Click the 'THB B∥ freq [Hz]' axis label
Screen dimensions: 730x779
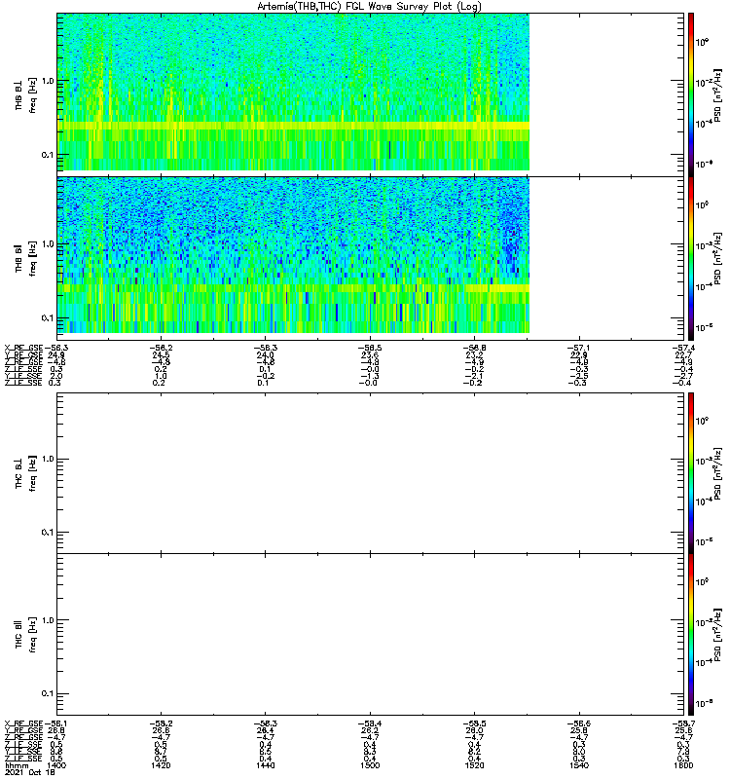tap(25, 258)
